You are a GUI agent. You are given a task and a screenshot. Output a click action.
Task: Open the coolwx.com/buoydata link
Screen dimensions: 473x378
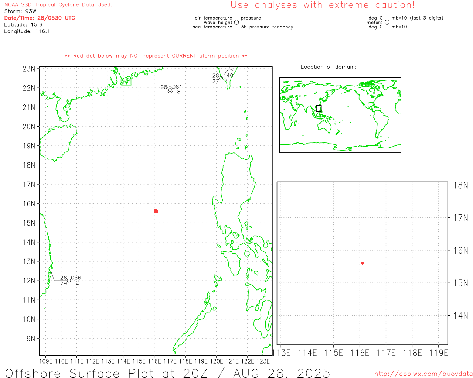(423, 374)
